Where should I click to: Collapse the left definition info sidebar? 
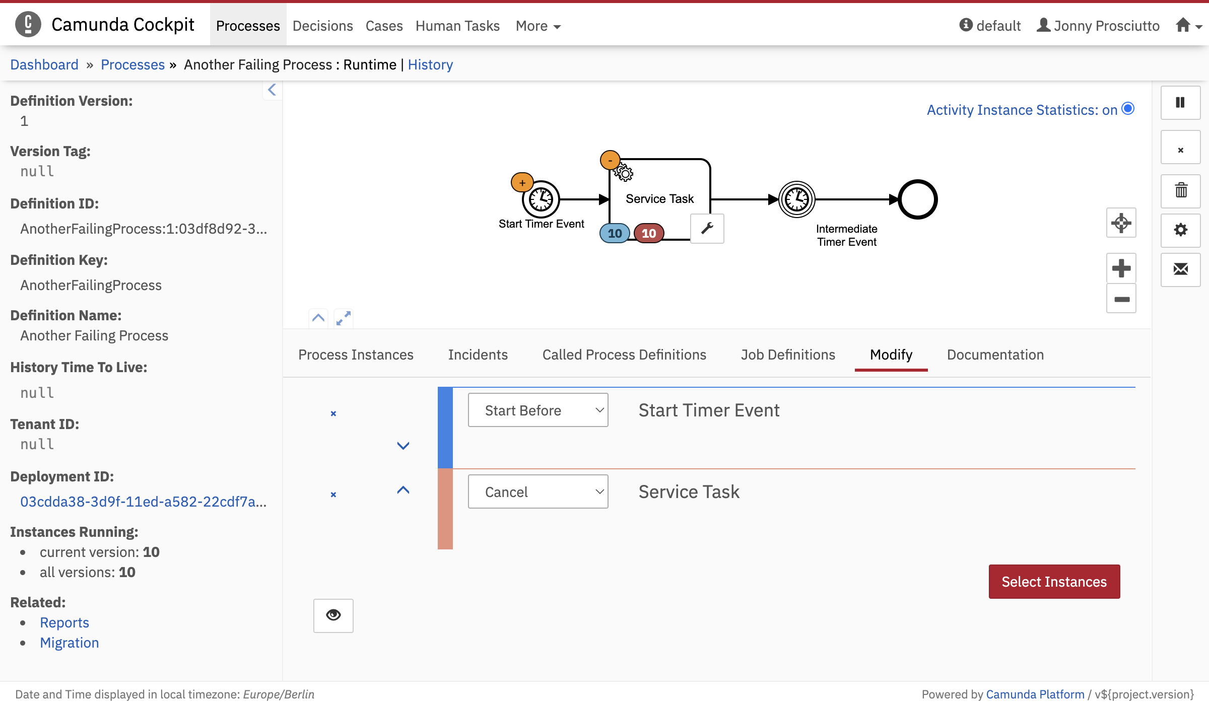(x=272, y=90)
